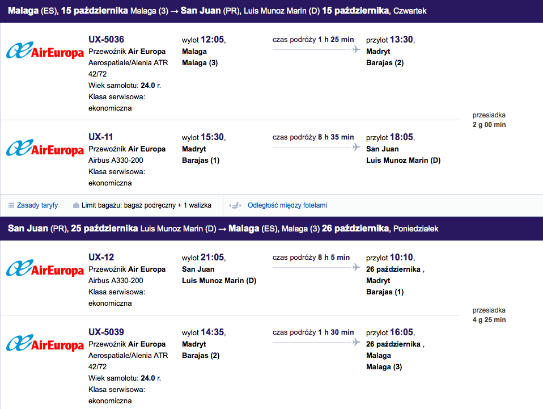Open the Zasady taryfy link
The width and height of the screenshot is (543, 409).
[x=37, y=205]
